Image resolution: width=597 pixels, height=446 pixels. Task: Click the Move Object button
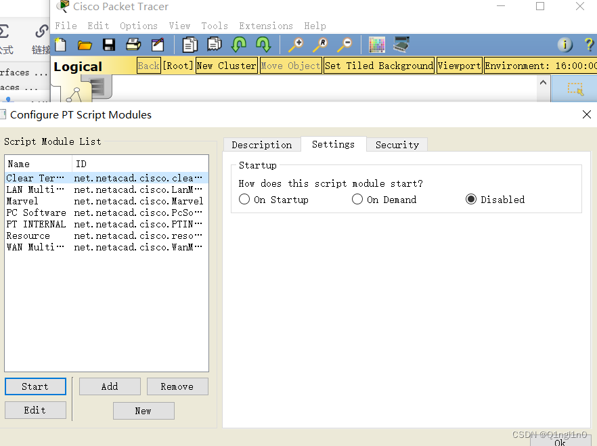point(290,66)
